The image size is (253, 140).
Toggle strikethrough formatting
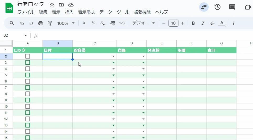click(212, 24)
